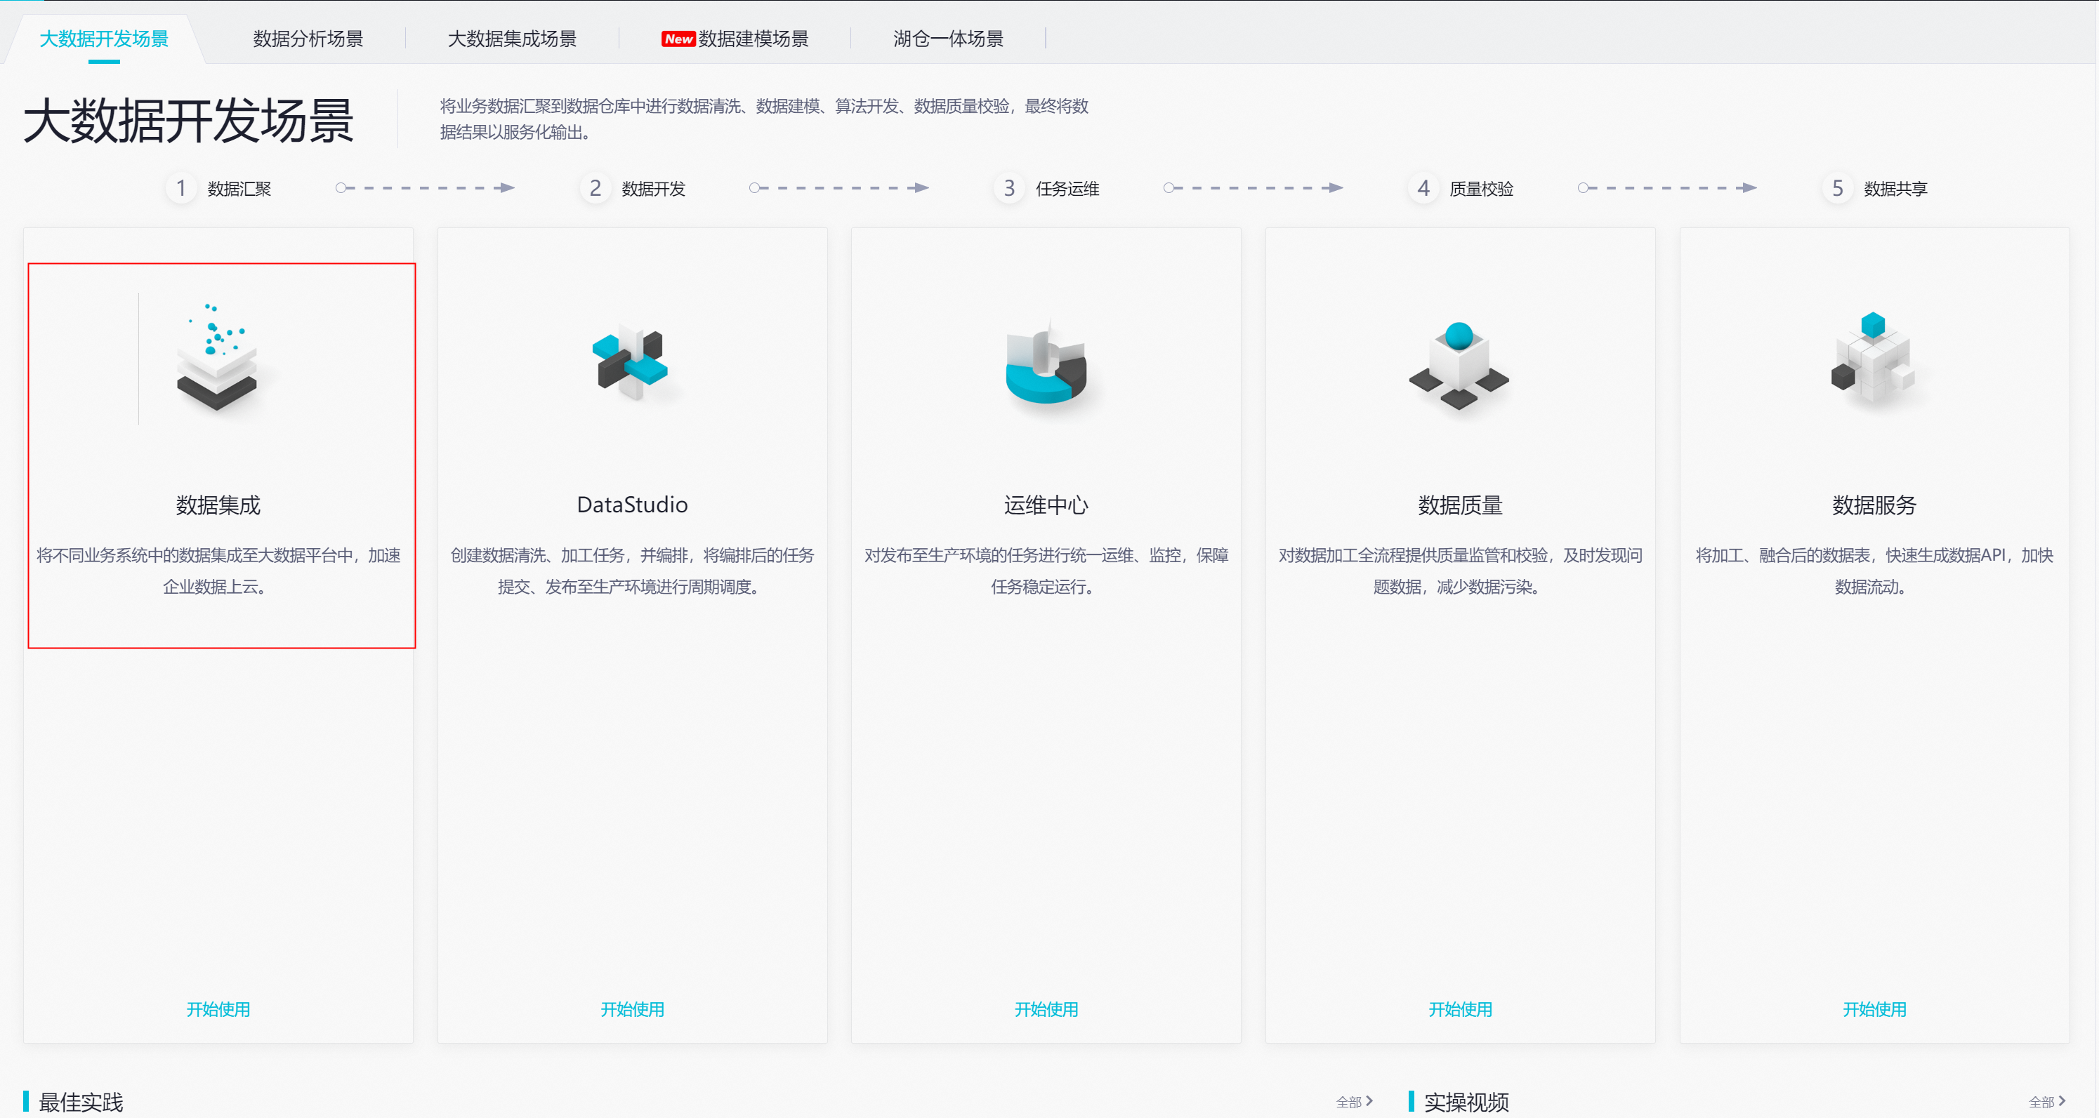Switch to 数据分析场景 tab
Viewport: 2099px width, 1118px height.
coord(308,39)
